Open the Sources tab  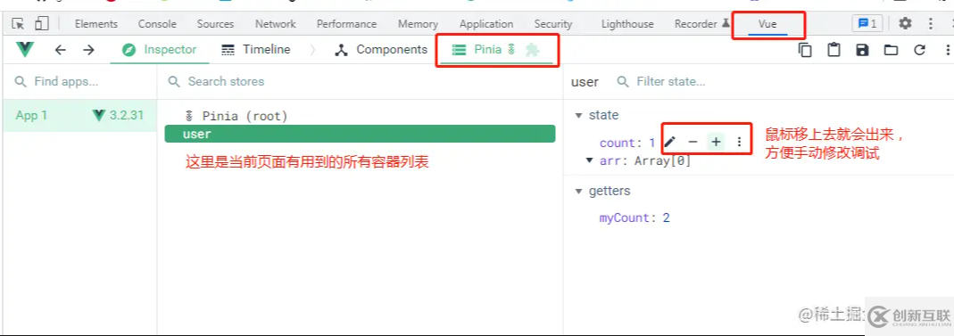click(x=215, y=24)
